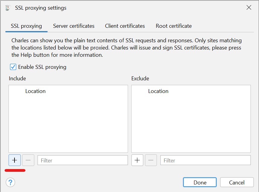Click inside the empty Include locations list
This screenshot has height=192, width=259.
click(68, 124)
